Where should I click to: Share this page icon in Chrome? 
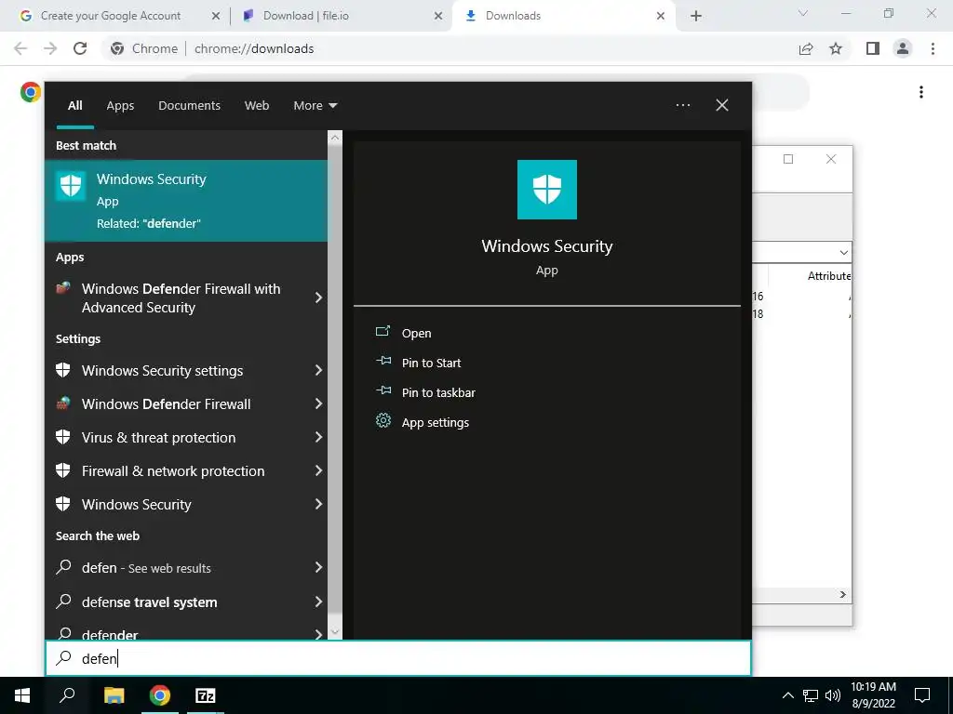click(x=806, y=48)
